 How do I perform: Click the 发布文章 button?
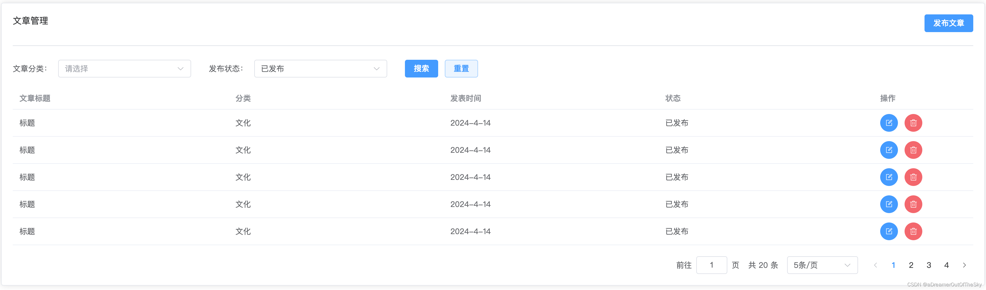click(949, 23)
